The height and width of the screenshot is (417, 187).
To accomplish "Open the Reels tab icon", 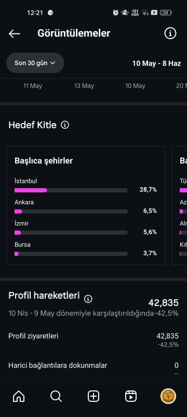I will pos(131,397).
